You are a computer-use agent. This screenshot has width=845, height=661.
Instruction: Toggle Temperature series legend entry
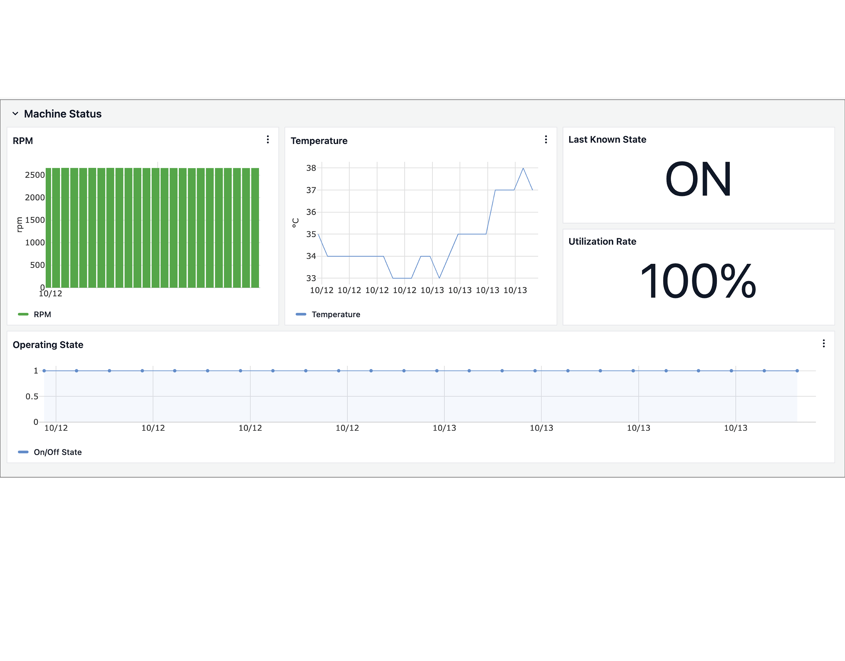pyautogui.click(x=335, y=314)
